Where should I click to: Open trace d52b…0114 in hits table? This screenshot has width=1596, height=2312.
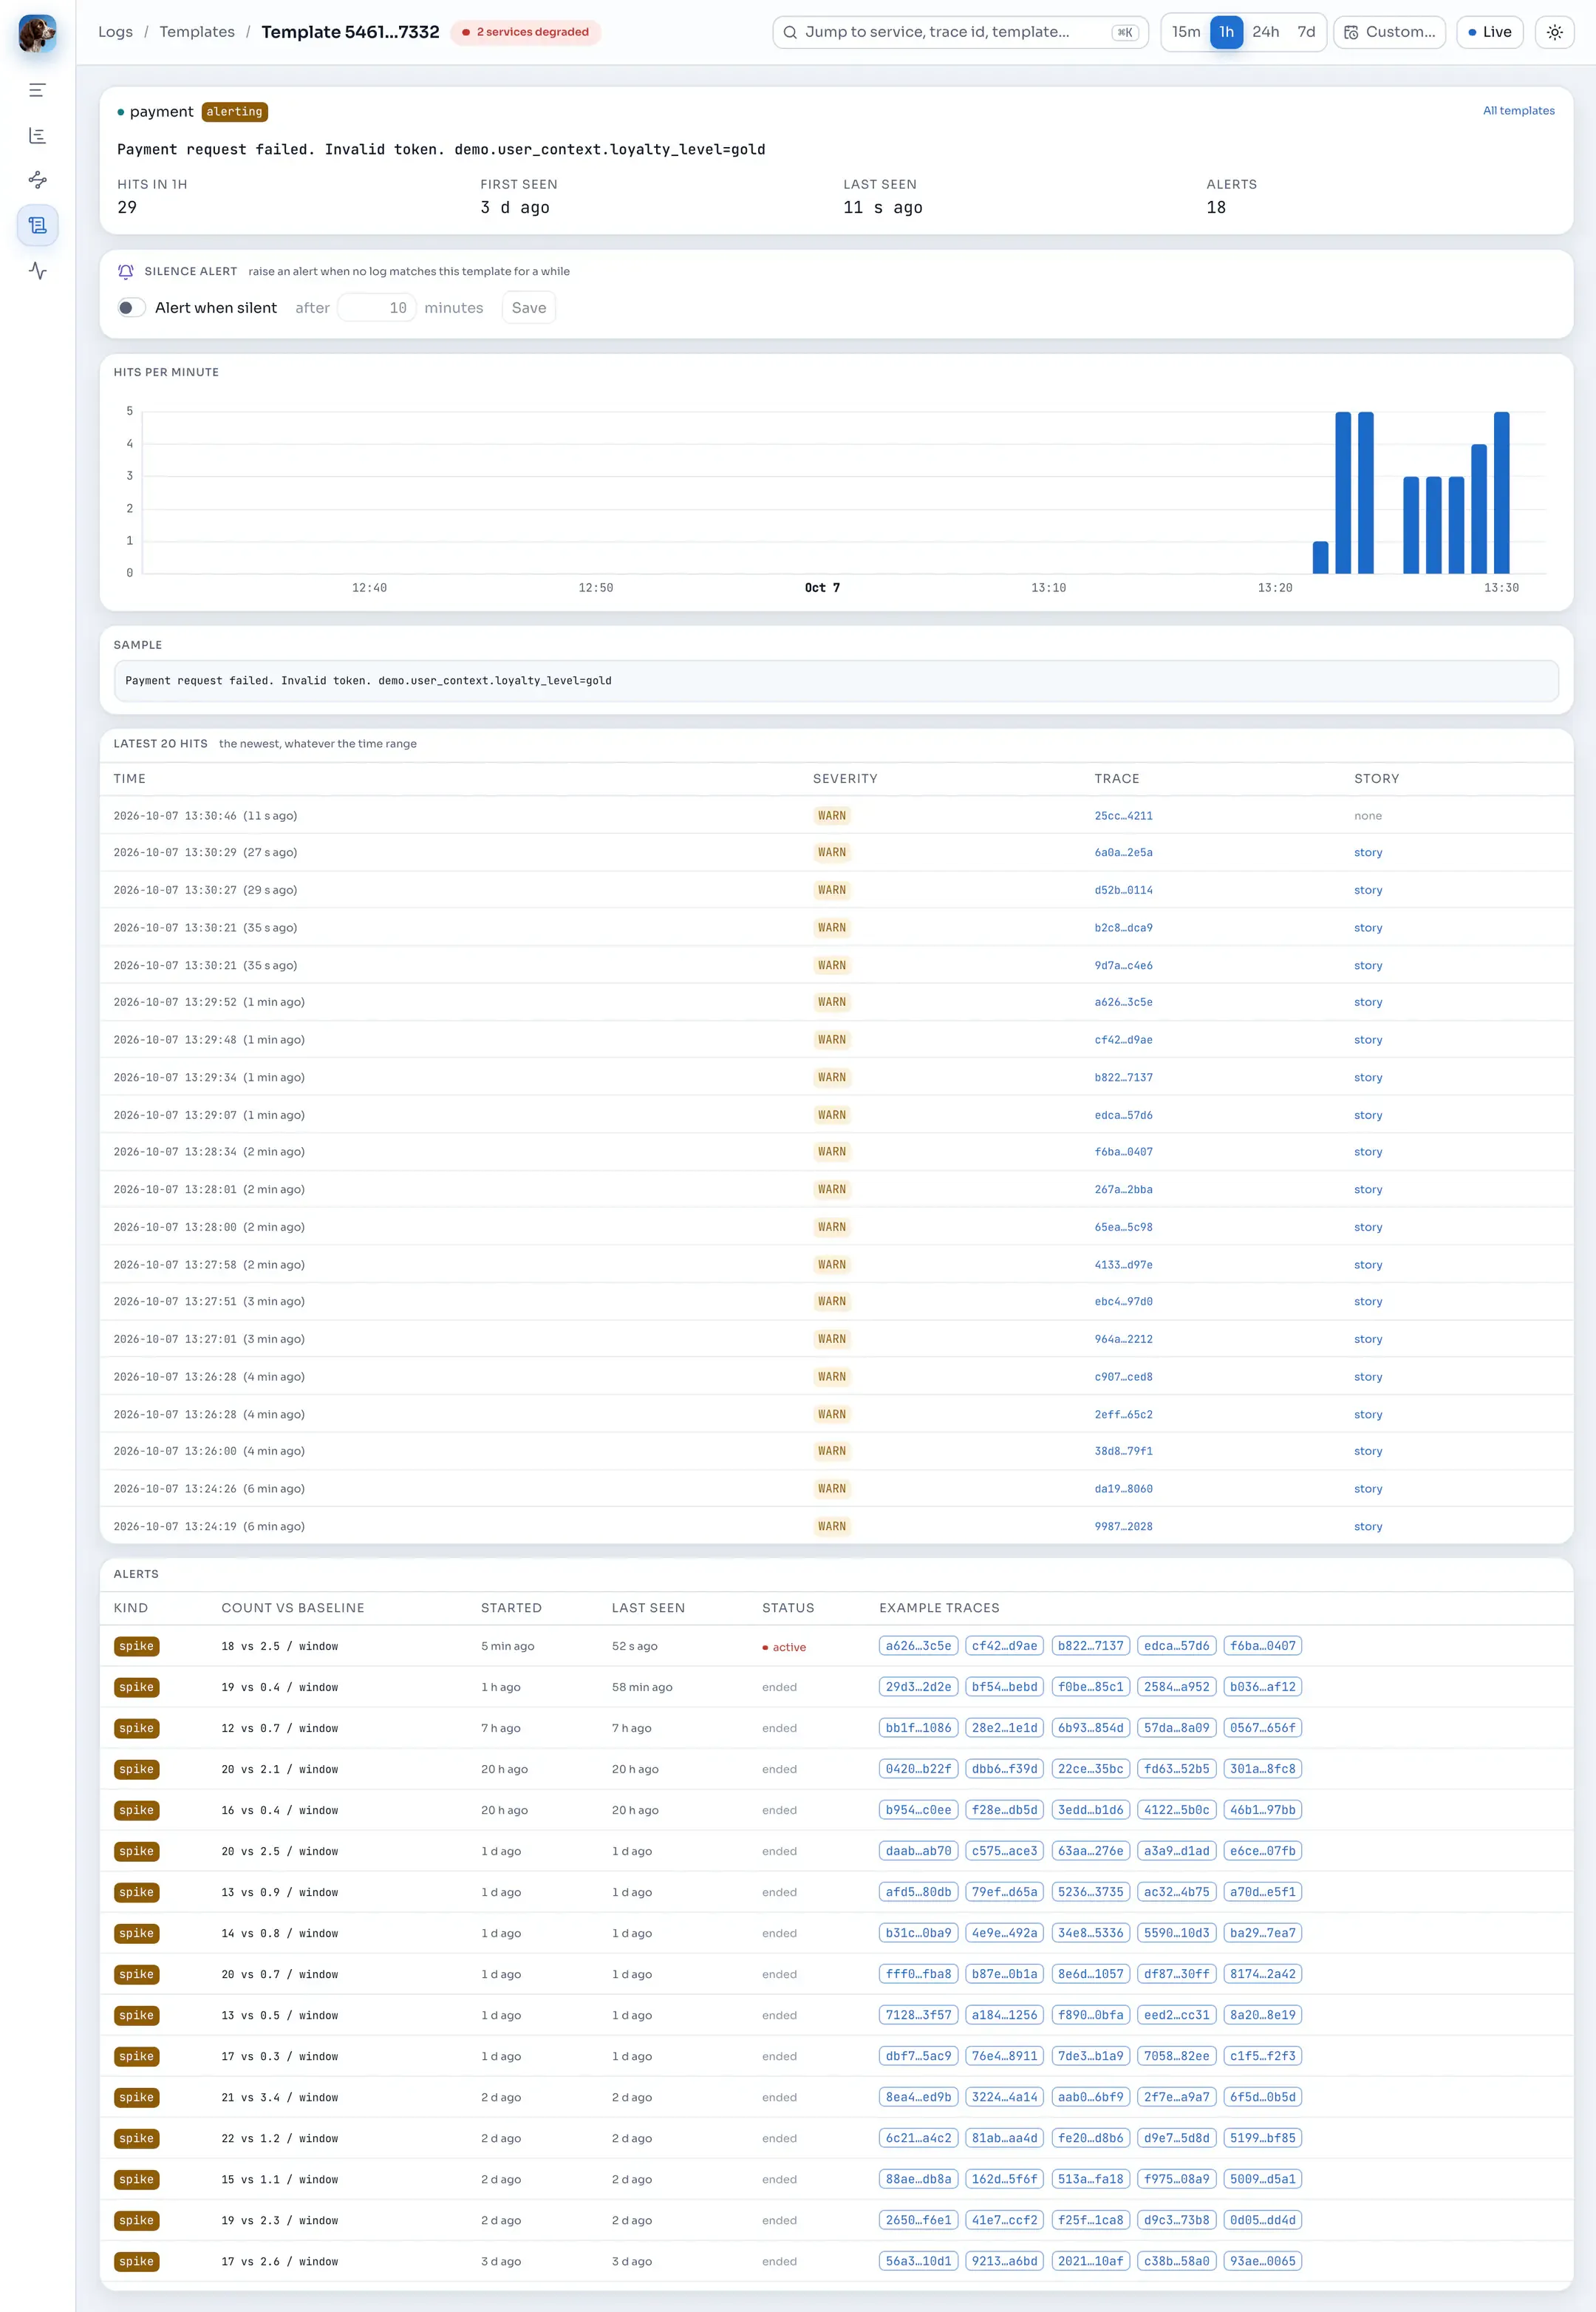(x=1123, y=889)
